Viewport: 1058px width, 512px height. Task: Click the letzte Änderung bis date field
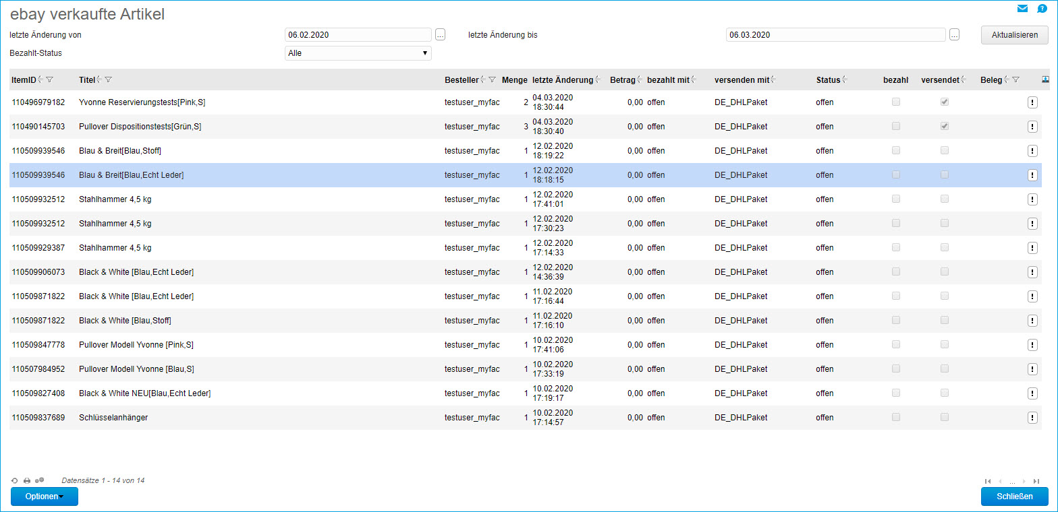tap(835, 35)
